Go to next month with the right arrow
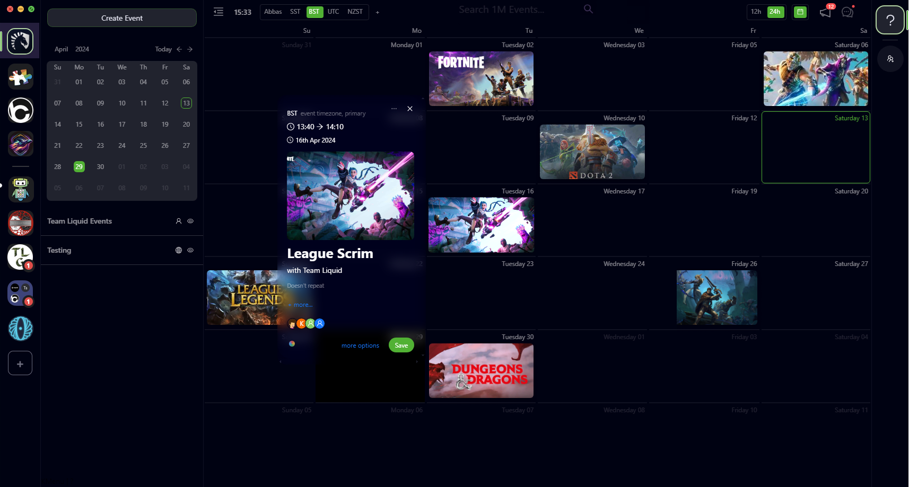Viewport: 909px width, 487px height. point(190,49)
